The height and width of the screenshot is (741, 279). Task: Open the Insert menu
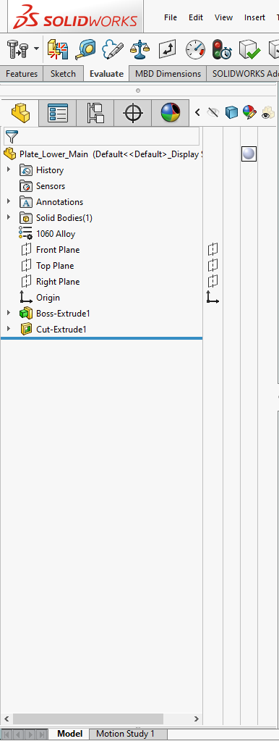click(x=254, y=17)
